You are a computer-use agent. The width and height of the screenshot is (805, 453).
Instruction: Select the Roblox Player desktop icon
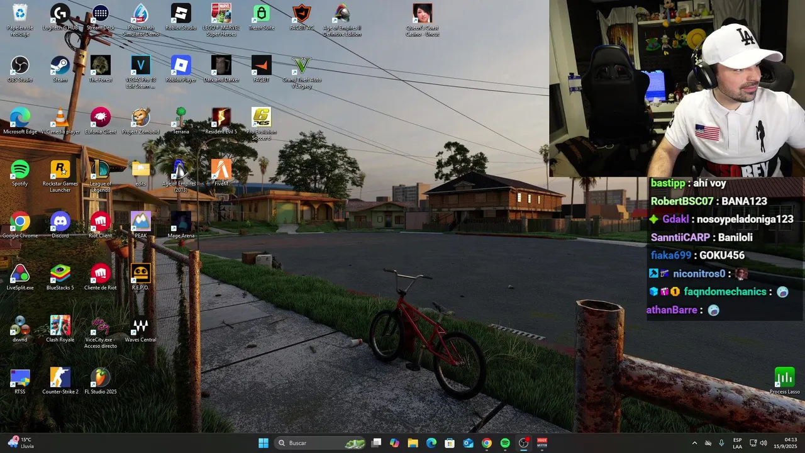click(181, 69)
